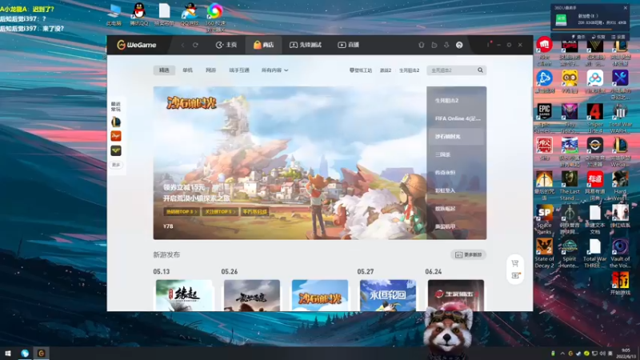Open QQ游戏 desktop icon
This screenshot has height=360, width=640.
tap(190, 14)
